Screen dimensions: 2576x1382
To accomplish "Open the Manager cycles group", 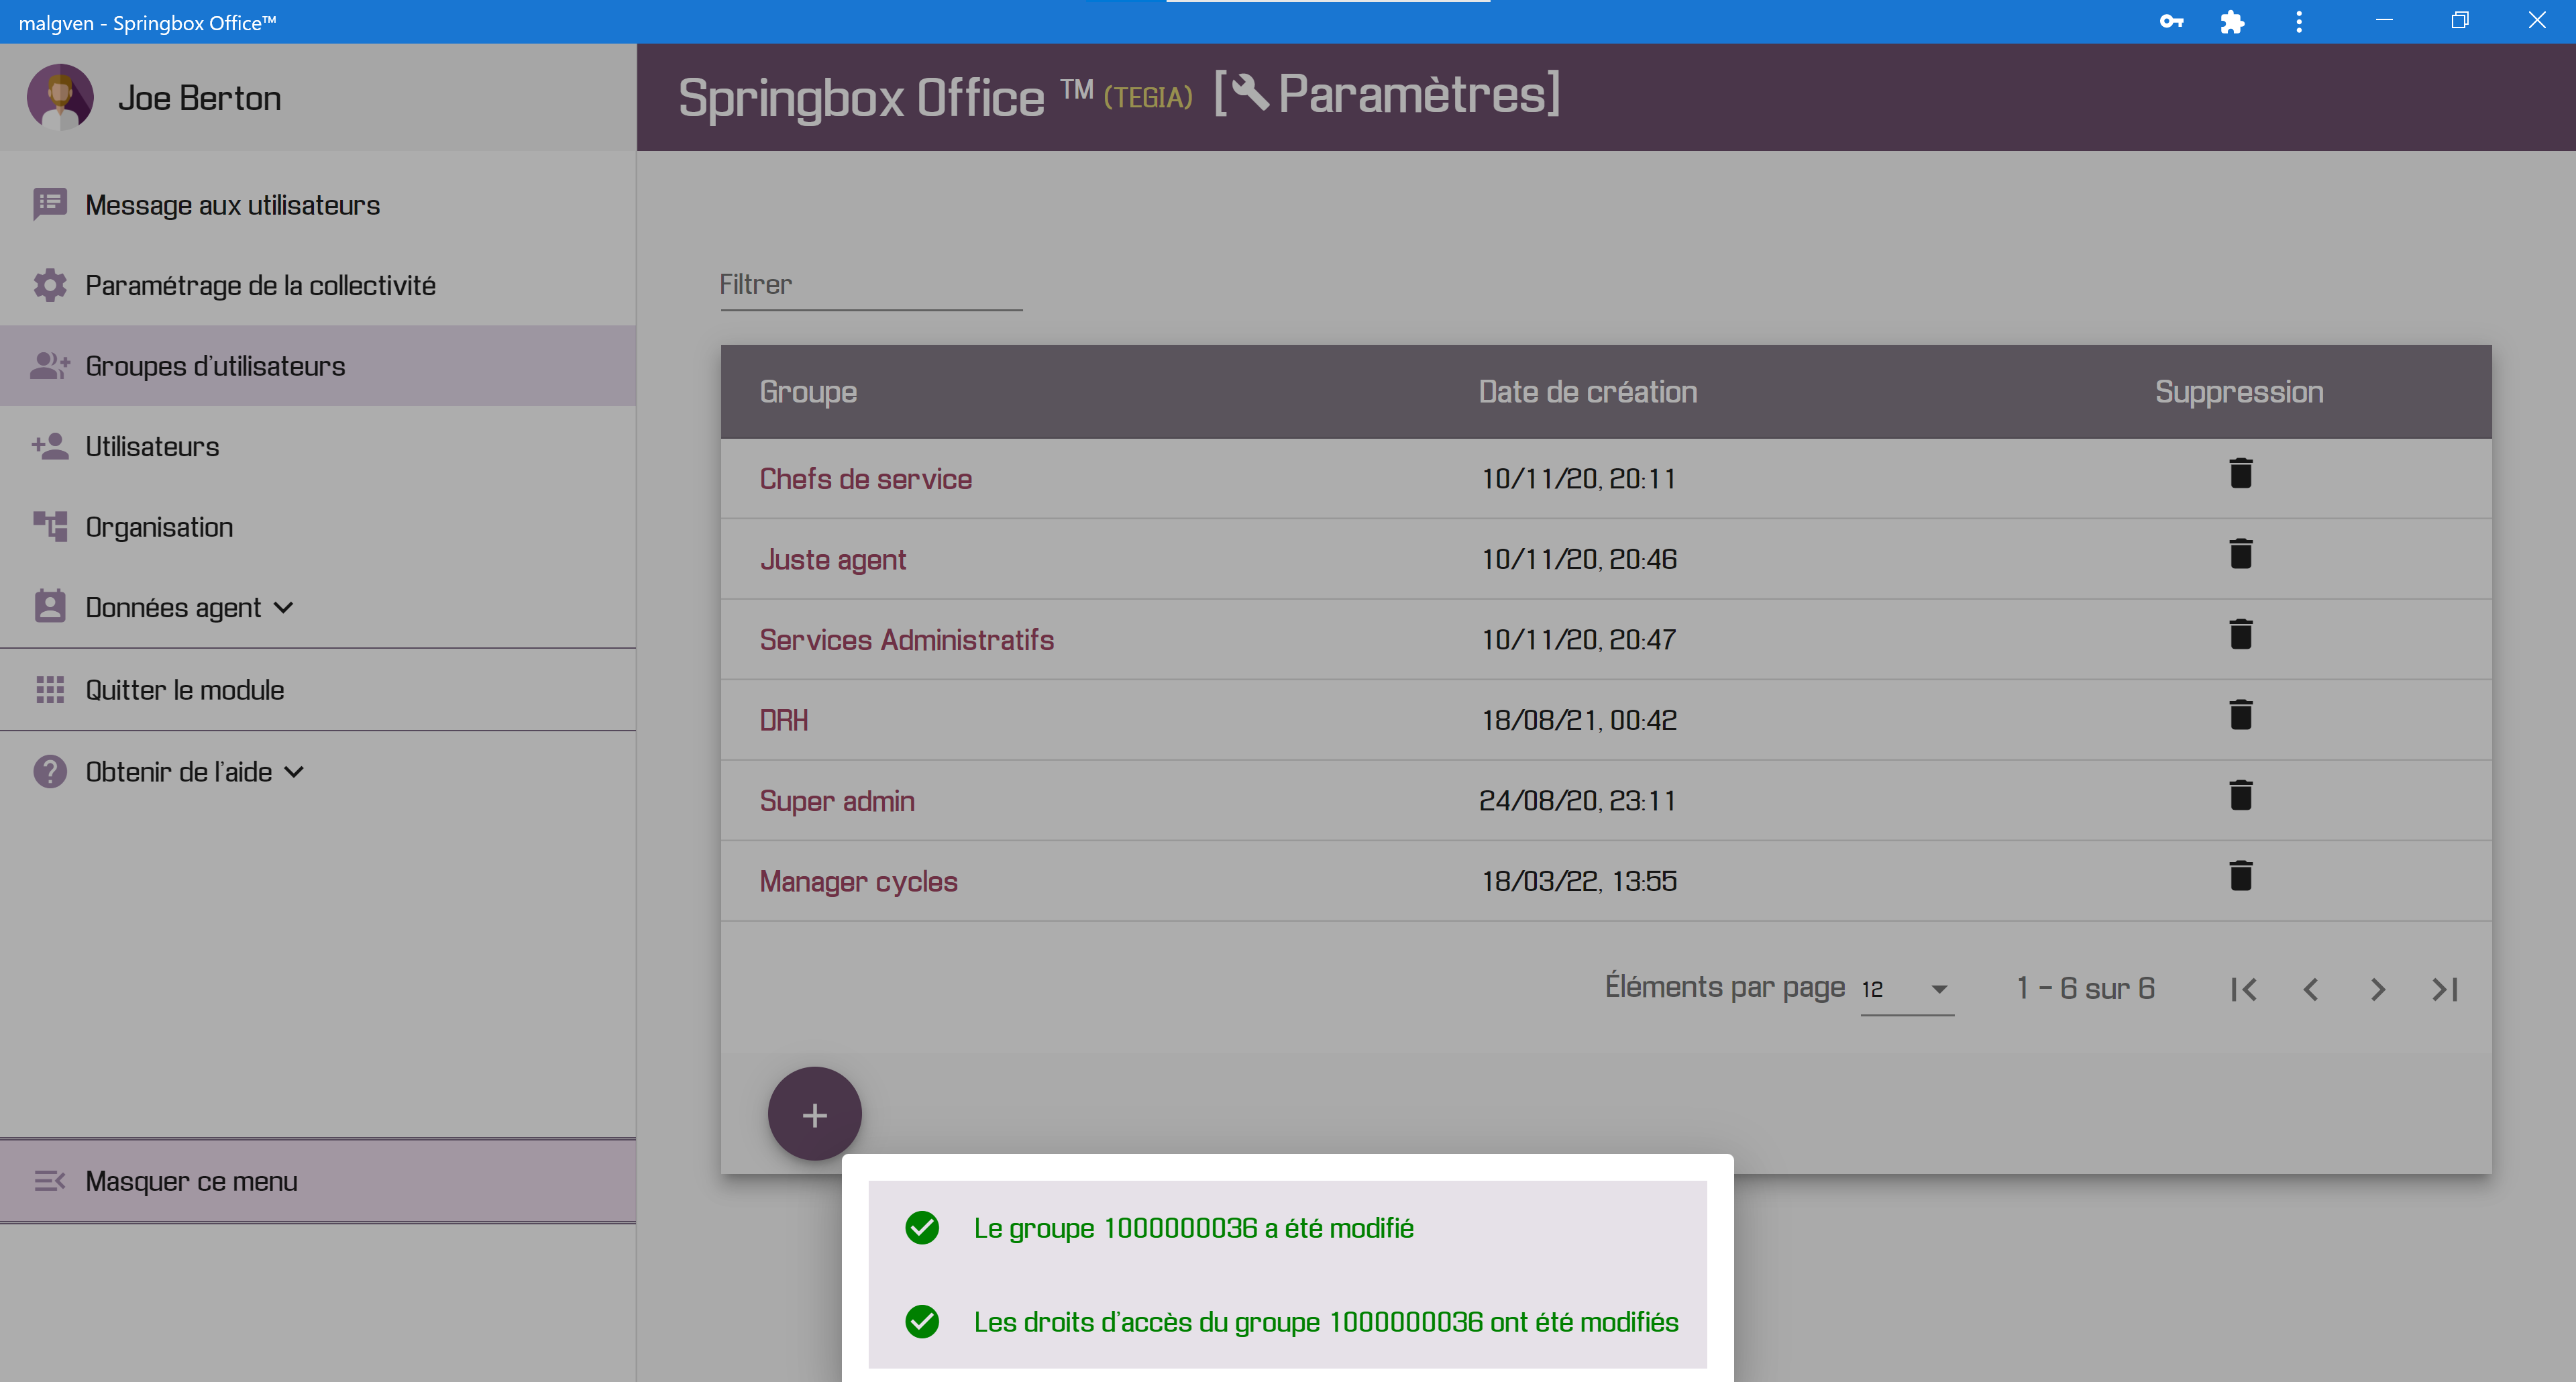I will [858, 881].
